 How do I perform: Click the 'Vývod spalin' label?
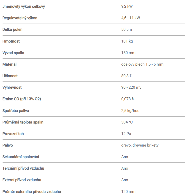(13, 53)
